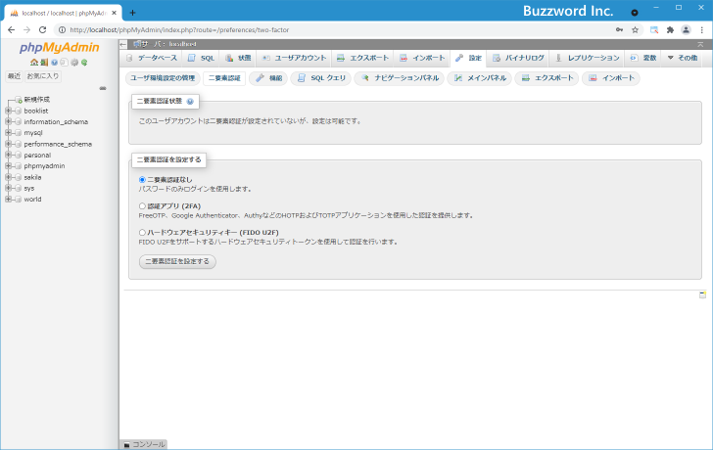Image resolution: width=713 pixels, height=450 pixels.
Task: Open settings インポート sub-tab
Action: point(611,78)
